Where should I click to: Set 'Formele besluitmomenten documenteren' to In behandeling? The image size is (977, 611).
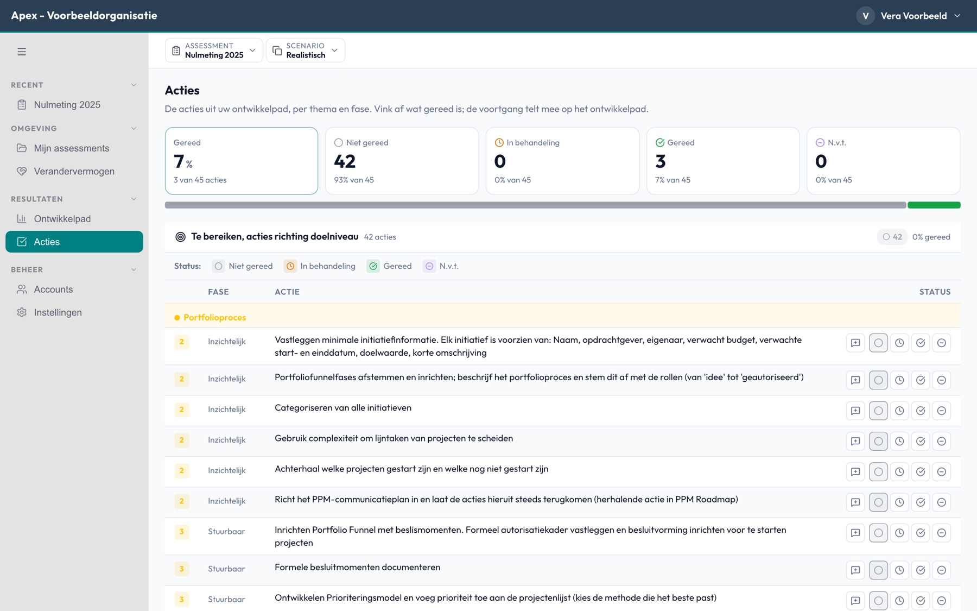(899, 570)
